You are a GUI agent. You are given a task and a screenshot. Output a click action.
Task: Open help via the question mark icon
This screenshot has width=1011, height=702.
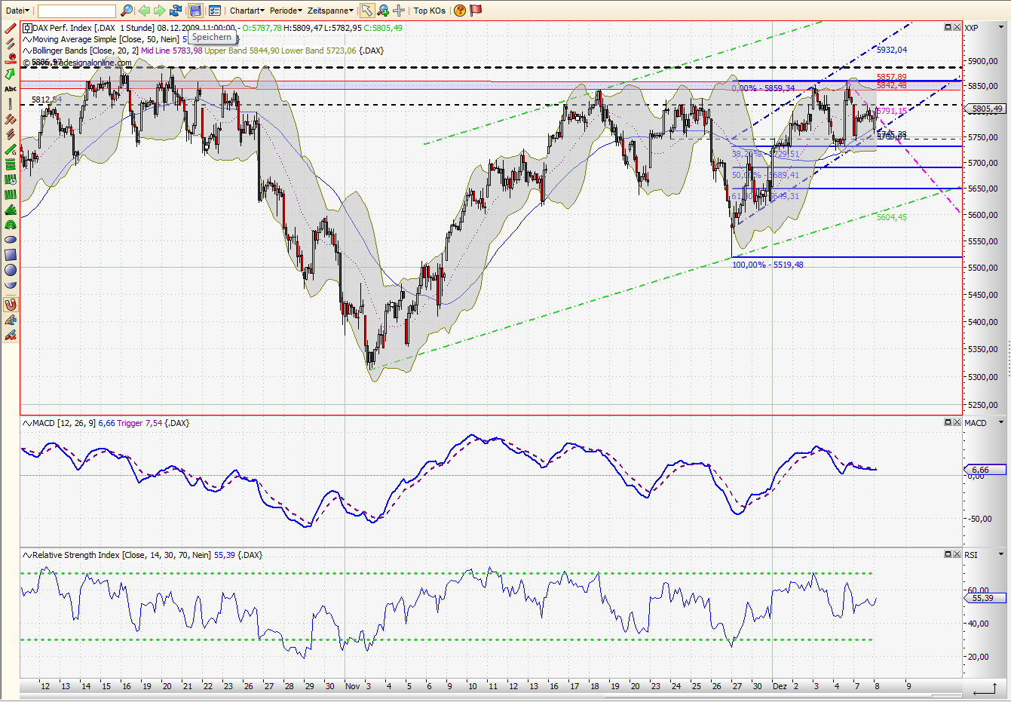point(459,10)
